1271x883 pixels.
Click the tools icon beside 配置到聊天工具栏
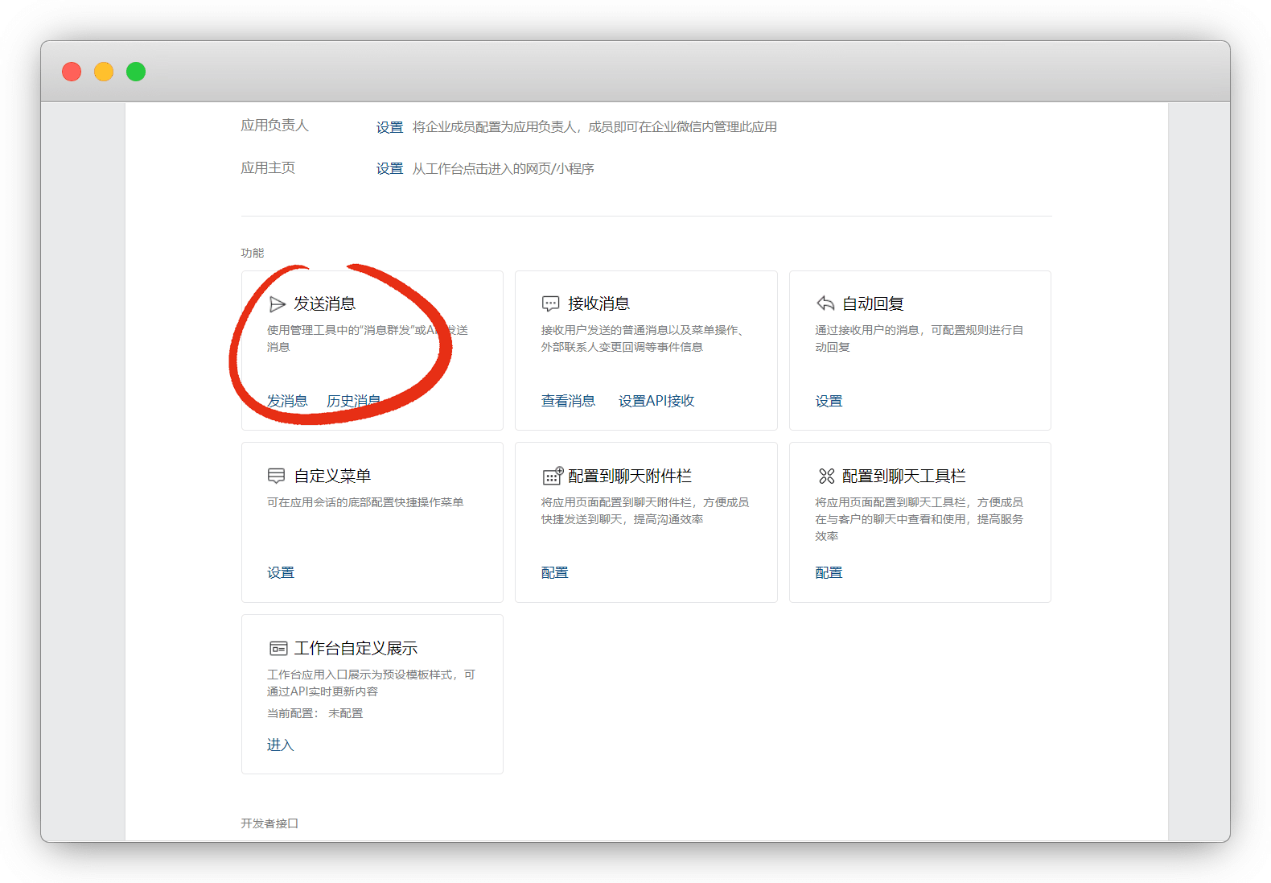tap(826, 477)
